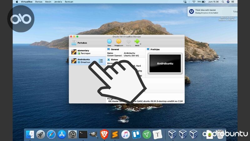Click the Wi-Fi status icon
The height and width of the screenshot is (141, 250).
click(194, 2)
